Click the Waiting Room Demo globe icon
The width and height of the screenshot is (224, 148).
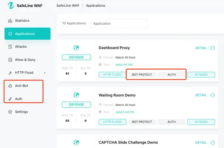[76, 95]
